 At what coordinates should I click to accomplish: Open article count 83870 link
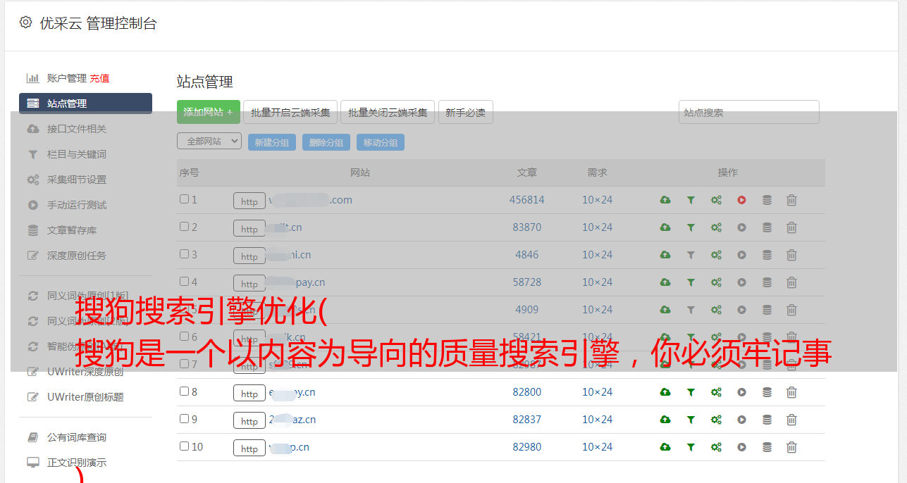527,227
